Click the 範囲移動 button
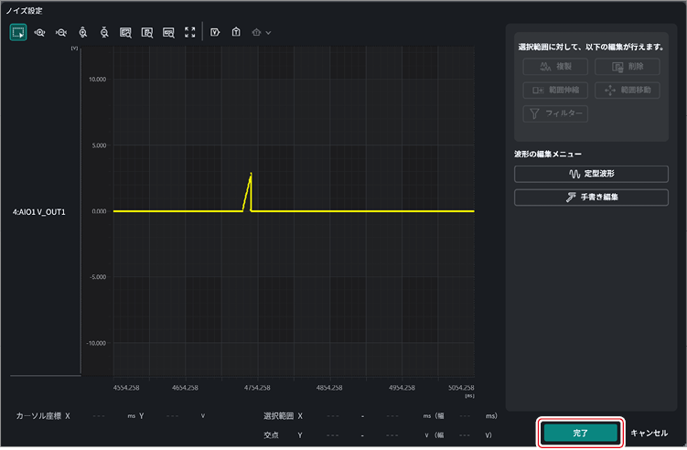This screenshot has height=450, width=687. tap(627, 91)
